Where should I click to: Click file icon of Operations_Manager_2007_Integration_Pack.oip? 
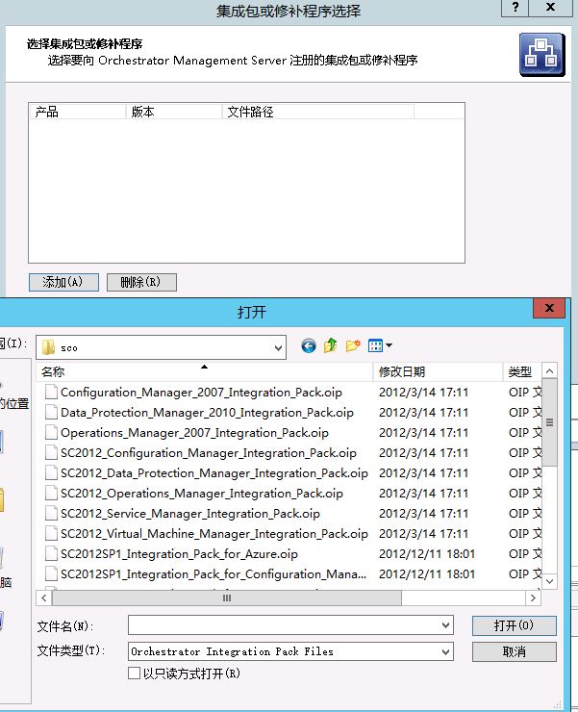tap(51, 433)
